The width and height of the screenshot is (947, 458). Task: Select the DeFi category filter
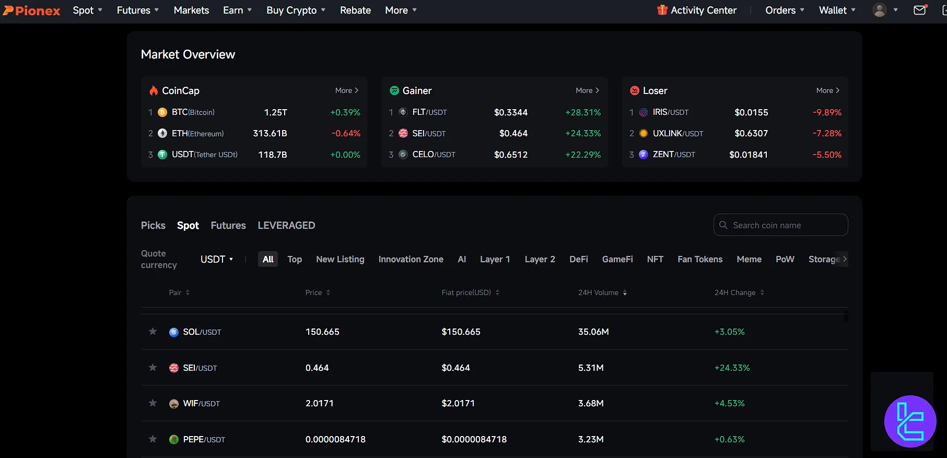[579, 259]
